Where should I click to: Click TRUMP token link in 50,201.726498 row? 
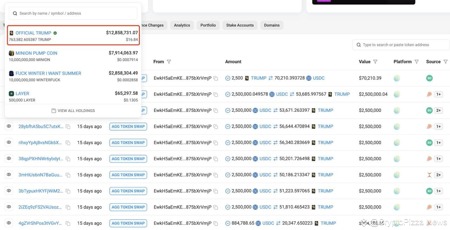coord(325,159)
